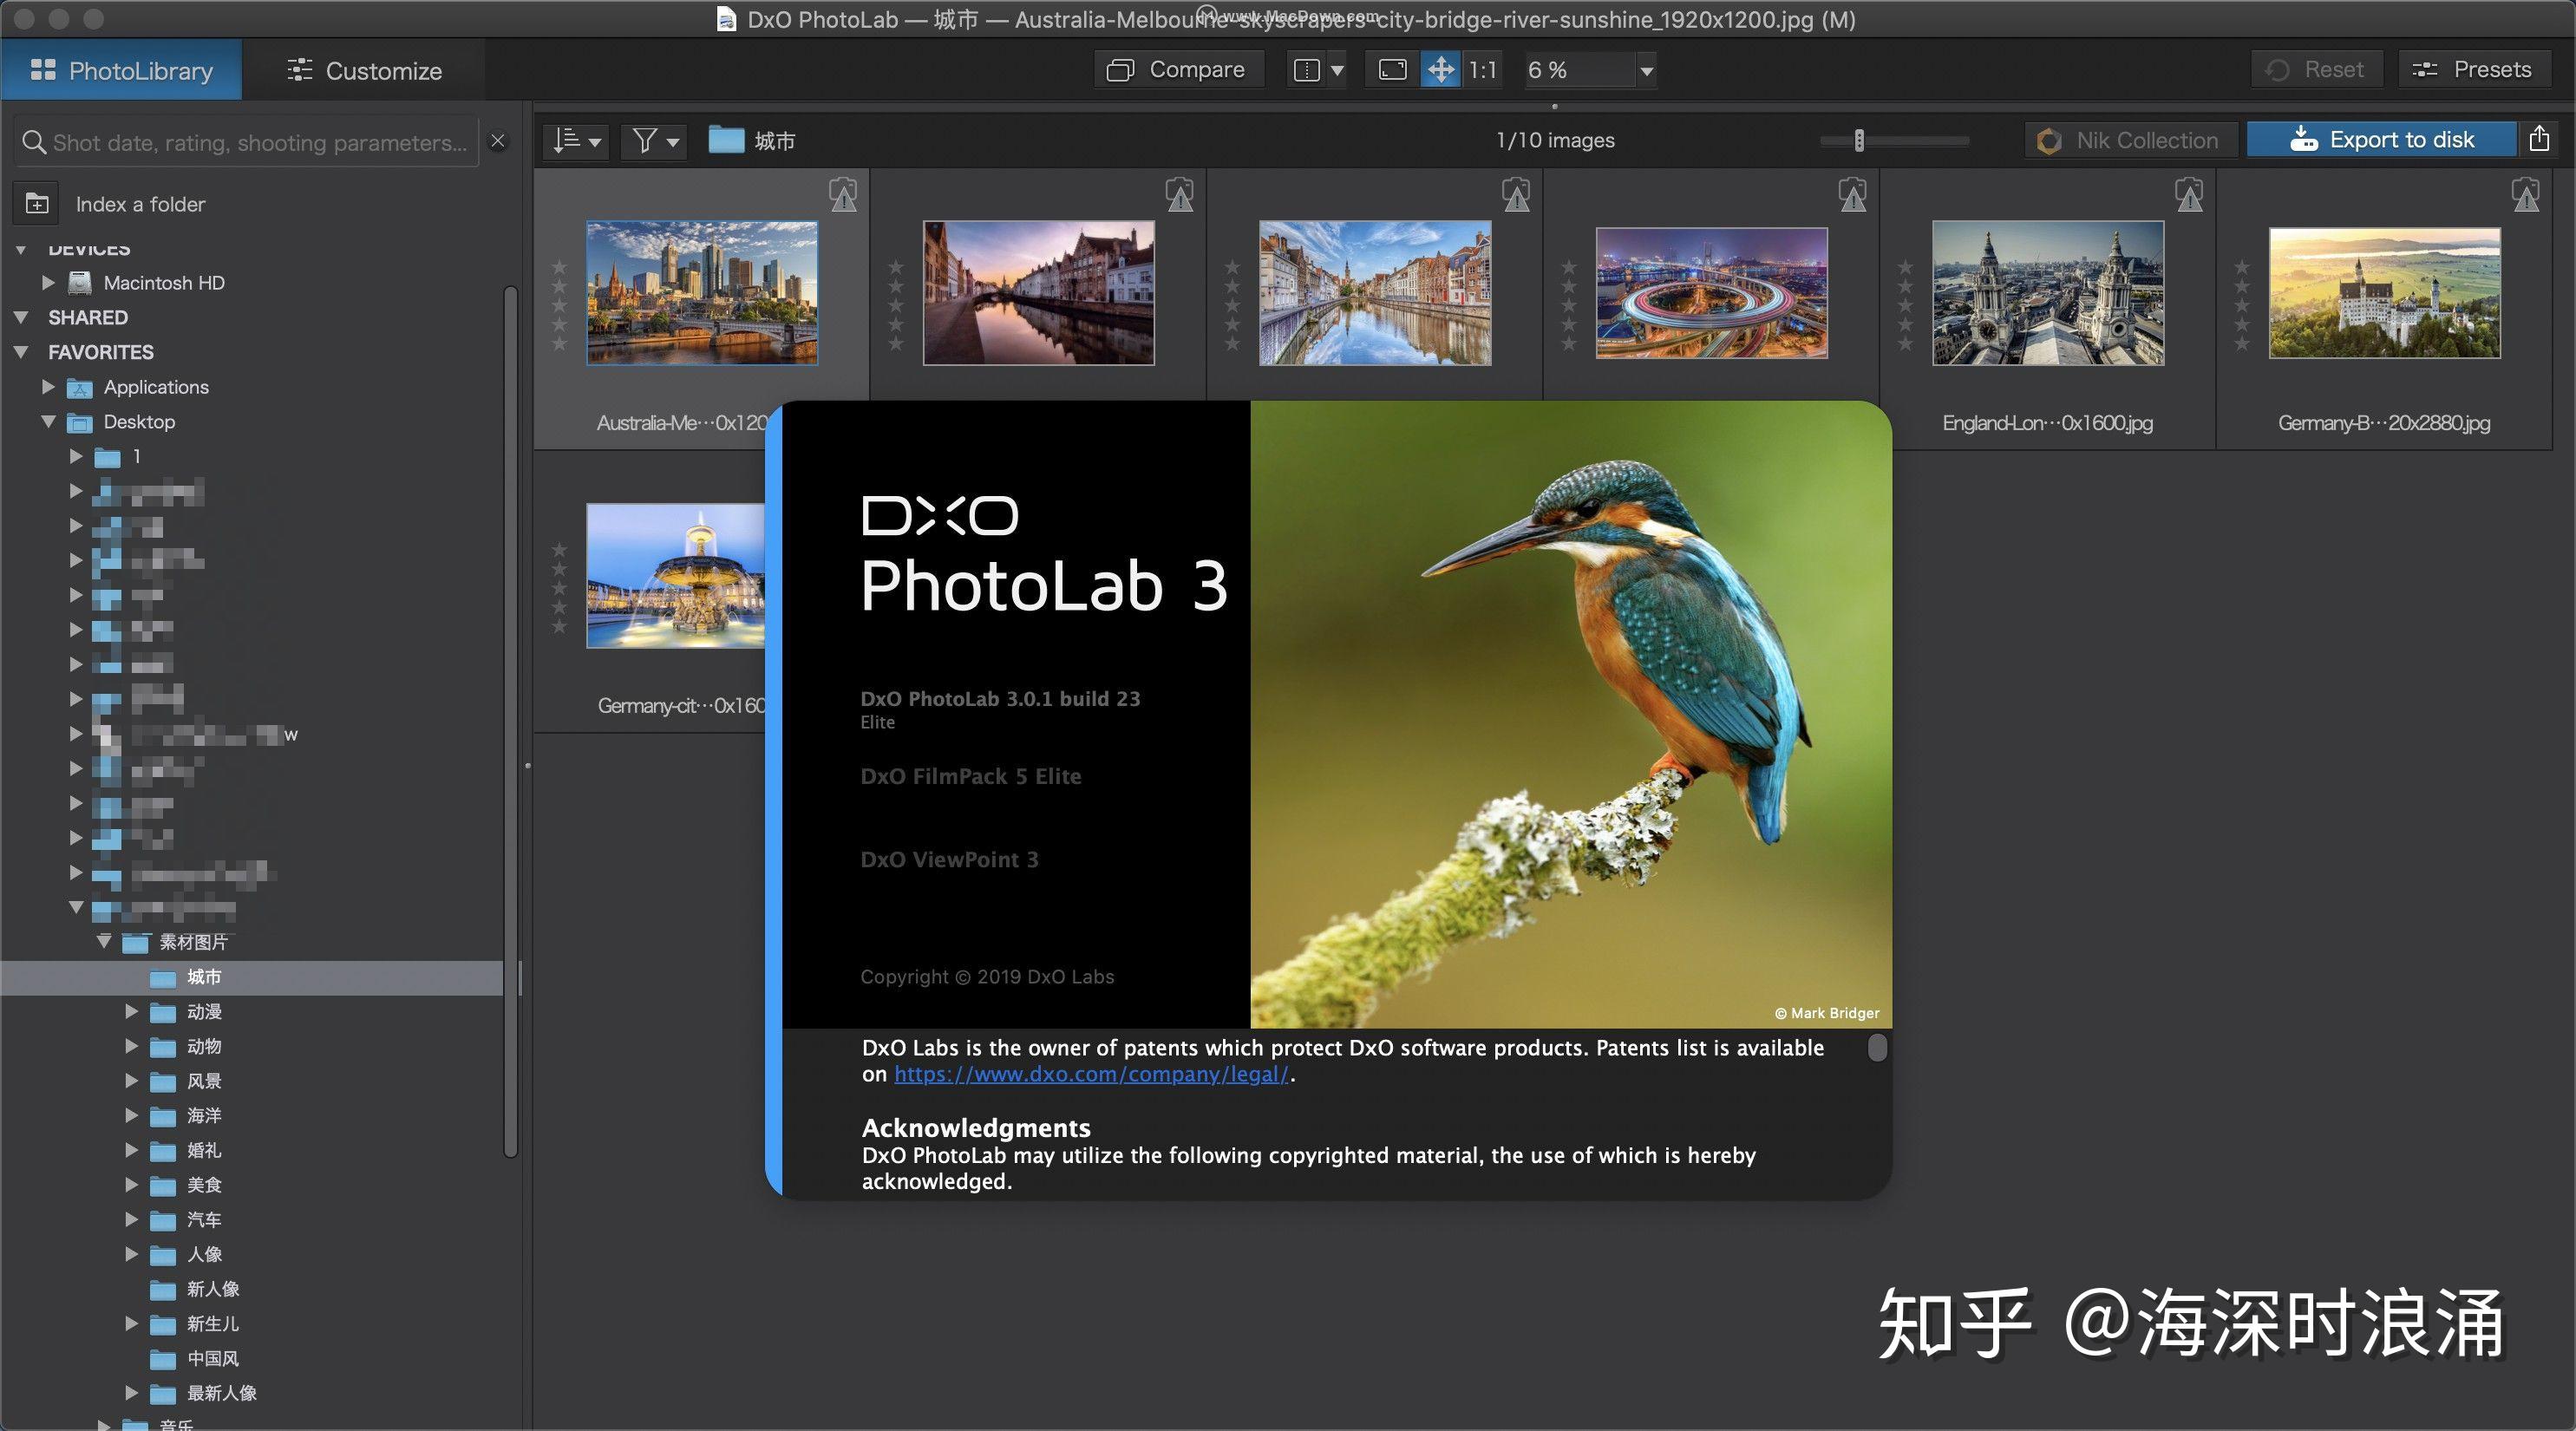Image resolution: width=2576 pixels, height=1431 pixels.
Task: Click the Compare button
Action: tap(1177, 70)
